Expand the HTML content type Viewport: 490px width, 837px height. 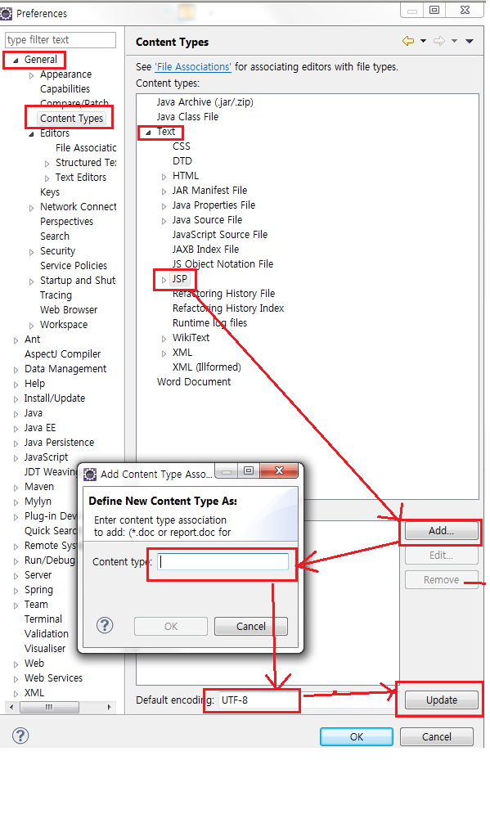(x=164, y=177)
